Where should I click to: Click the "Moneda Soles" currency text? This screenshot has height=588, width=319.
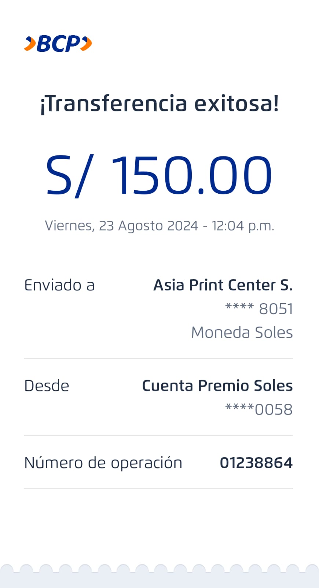click(x=242, y=332)
